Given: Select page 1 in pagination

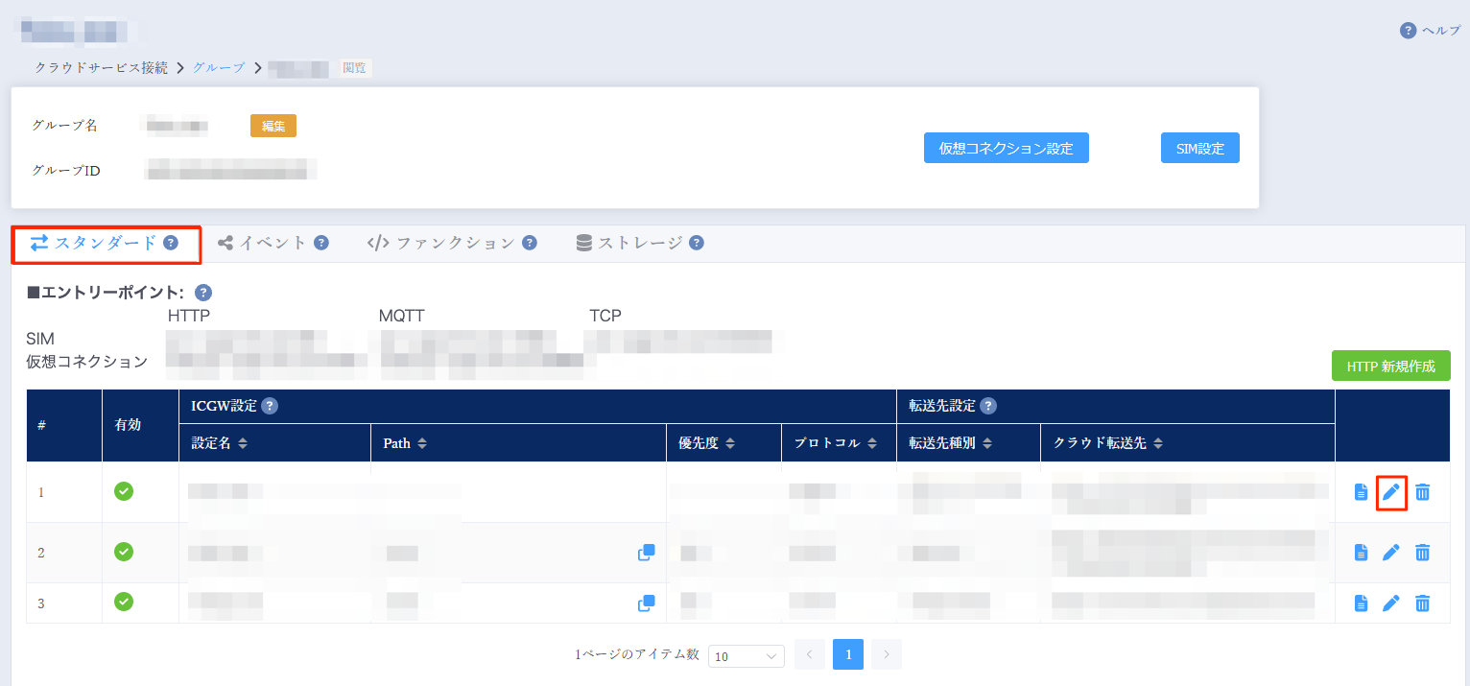Looking at the screenshot, I should click(847, 654).
